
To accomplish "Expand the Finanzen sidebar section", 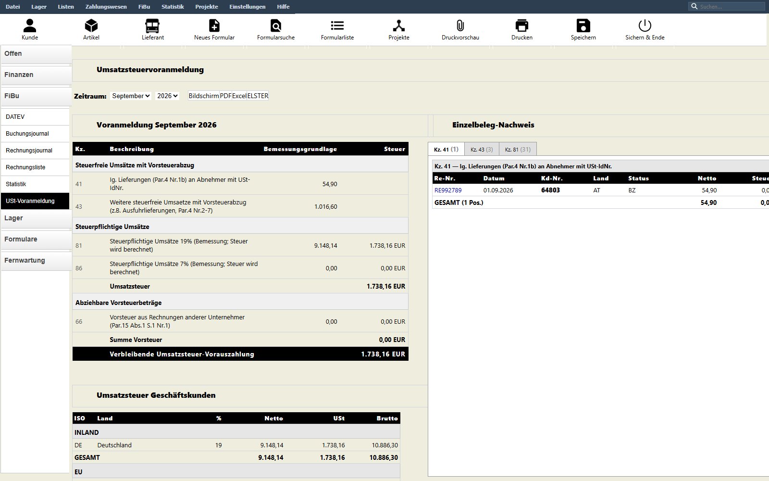I will click(36, 75).
